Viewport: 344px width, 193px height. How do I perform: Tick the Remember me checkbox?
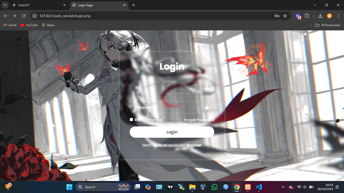click(x=131, y=120)
